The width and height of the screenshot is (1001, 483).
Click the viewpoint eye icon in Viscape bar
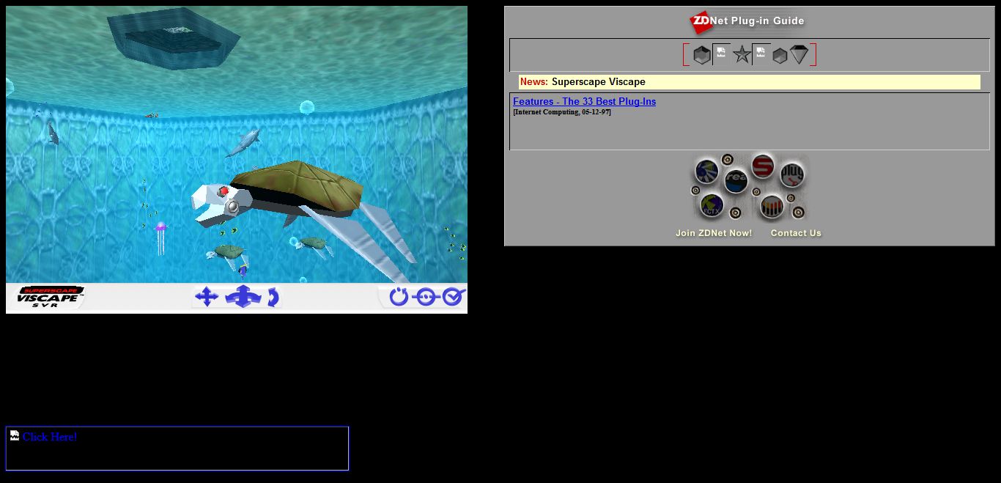pos(426,296)
